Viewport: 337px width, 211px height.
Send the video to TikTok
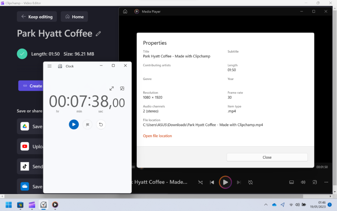[30, 166]
